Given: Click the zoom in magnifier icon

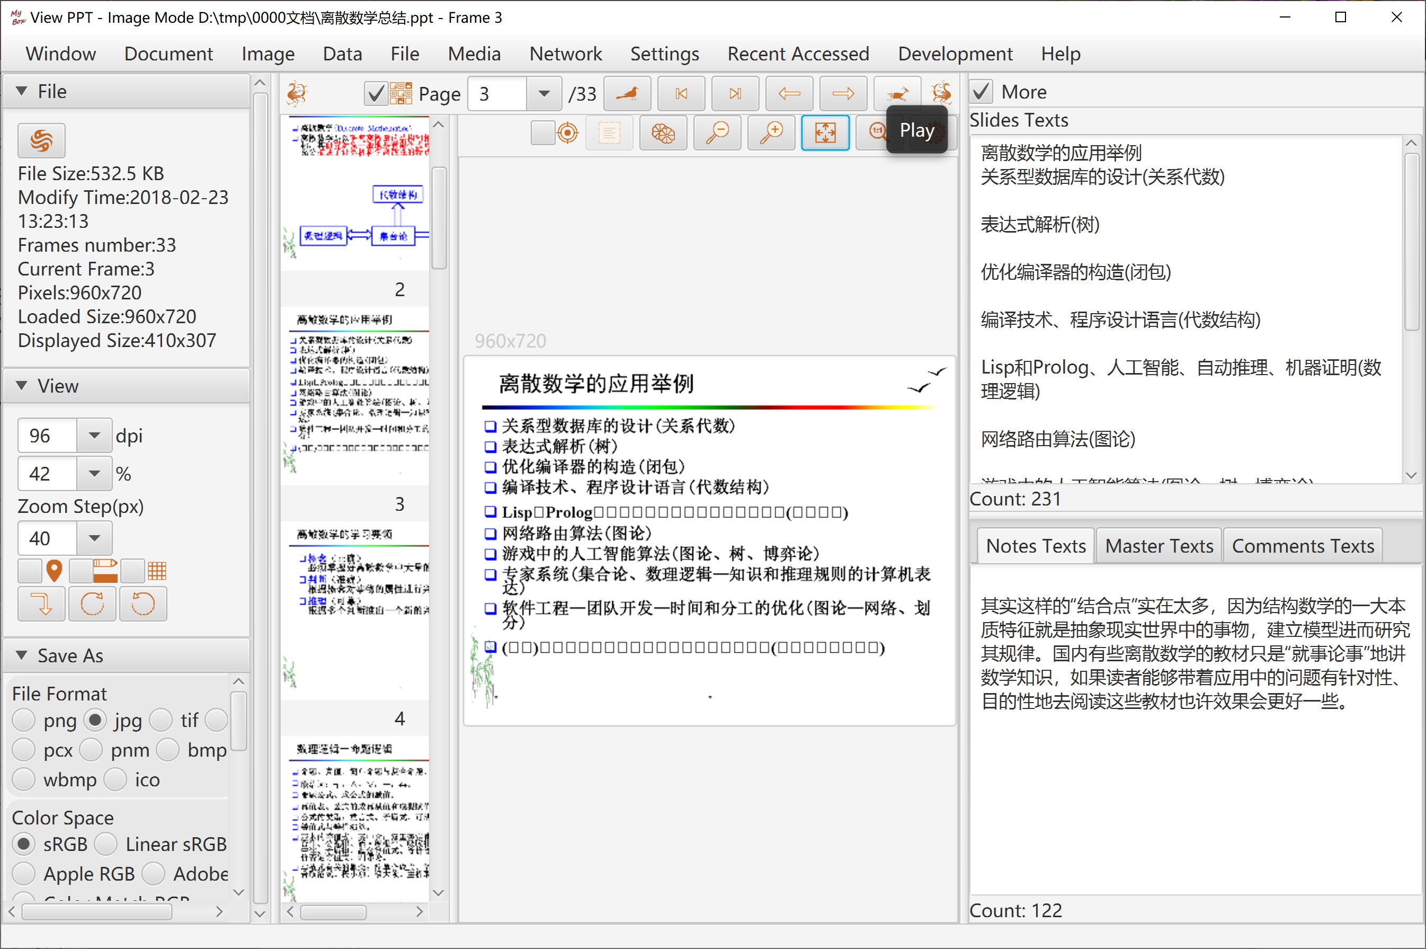Looking at the screenshot, I should (x=771, y=132).
